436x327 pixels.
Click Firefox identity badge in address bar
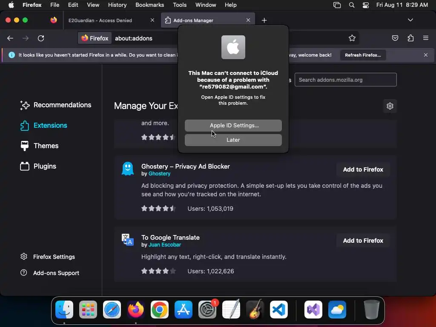tap(95, 38)
